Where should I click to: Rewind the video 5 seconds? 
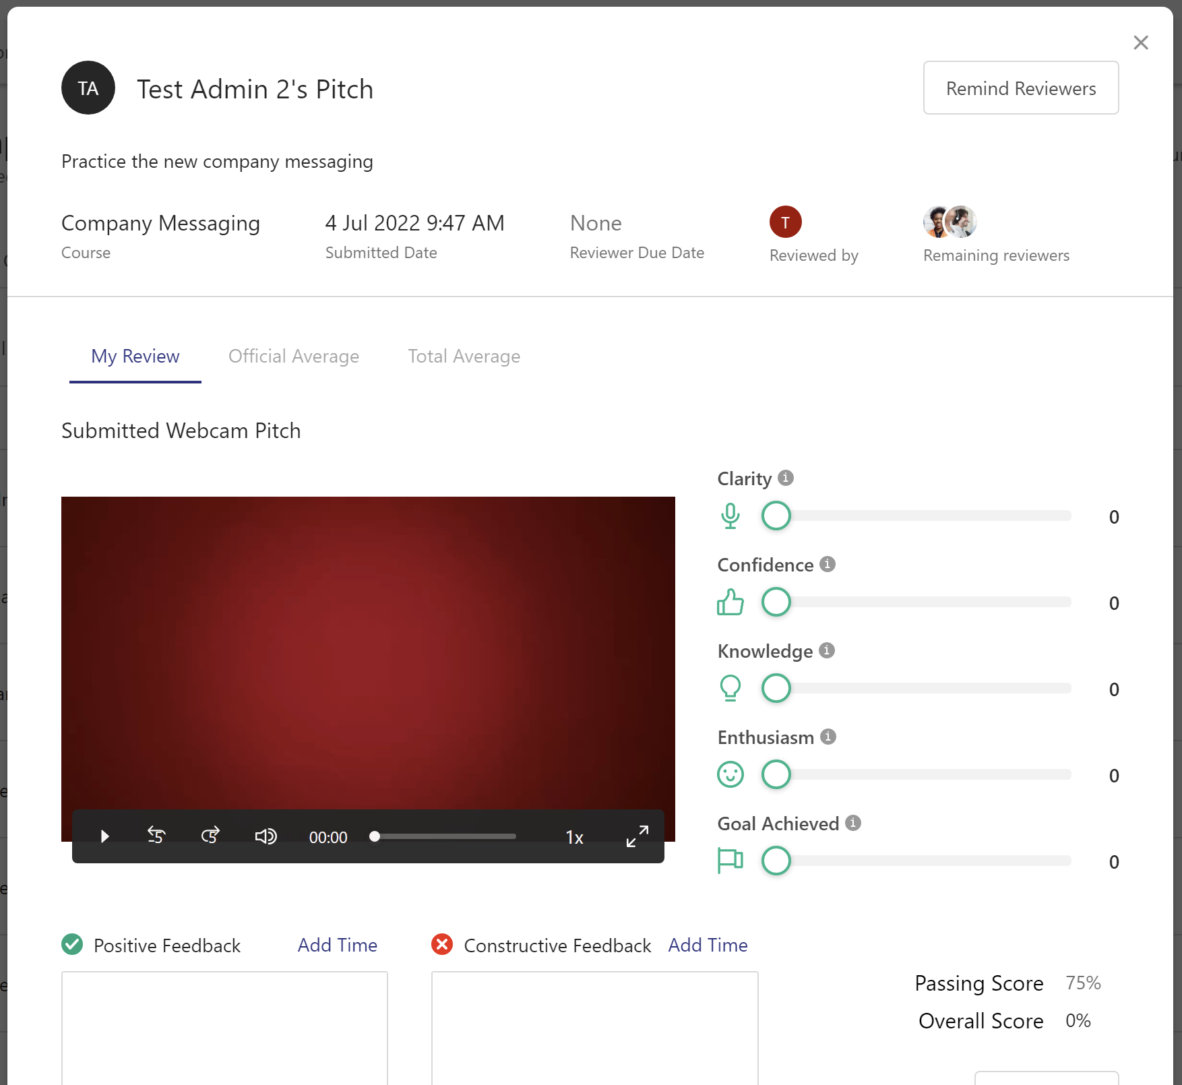point(156,836)
